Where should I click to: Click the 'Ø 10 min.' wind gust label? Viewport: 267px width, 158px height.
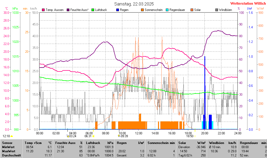point(215,147)
